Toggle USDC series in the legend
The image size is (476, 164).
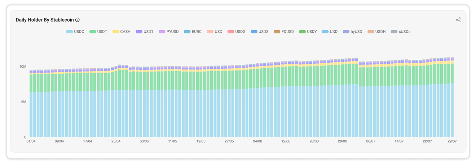point(75,32)
